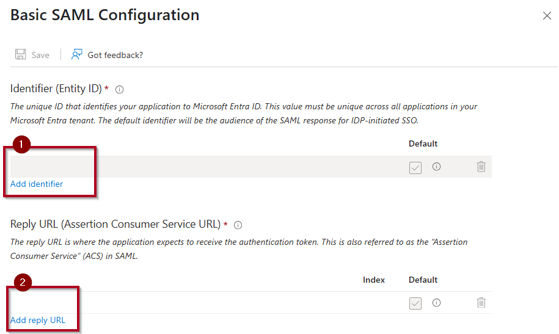Close the Basic SAML Configuration panel
The image size is (559, 334).
pos(547,16)
